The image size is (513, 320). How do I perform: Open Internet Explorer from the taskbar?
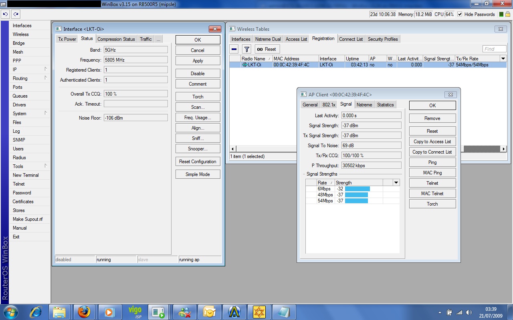36,312
